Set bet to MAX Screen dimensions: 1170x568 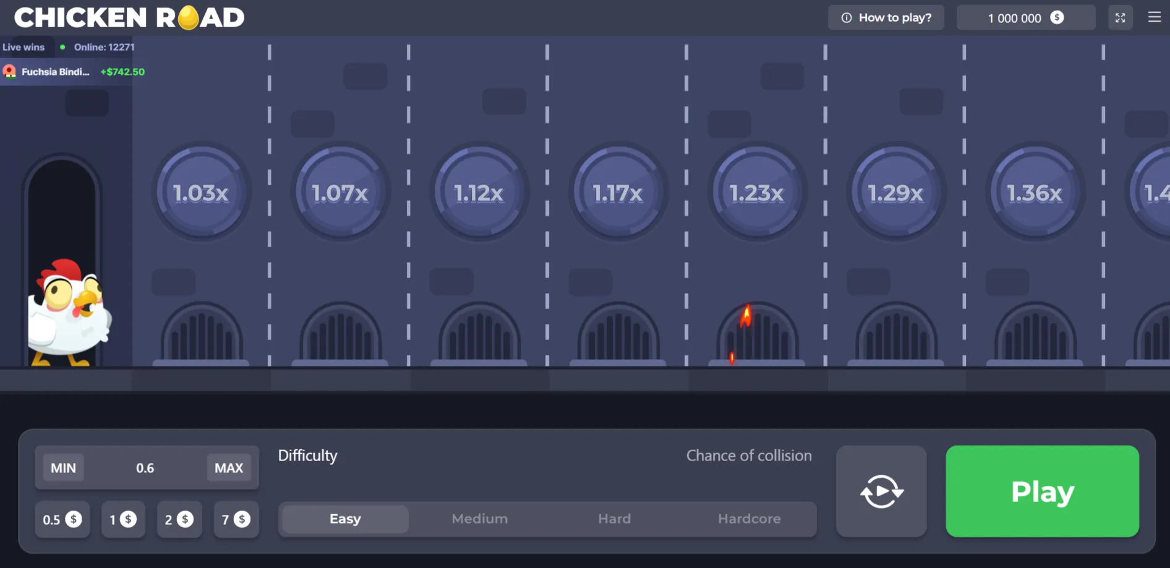pyautogui.click(x=229, y=468)
